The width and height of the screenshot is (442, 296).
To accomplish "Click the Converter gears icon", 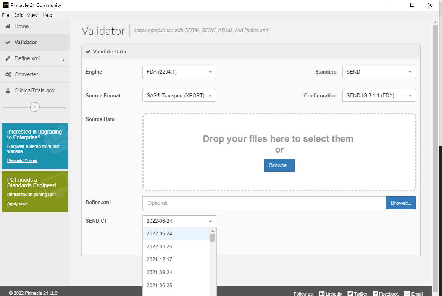I will click(8, 75).
